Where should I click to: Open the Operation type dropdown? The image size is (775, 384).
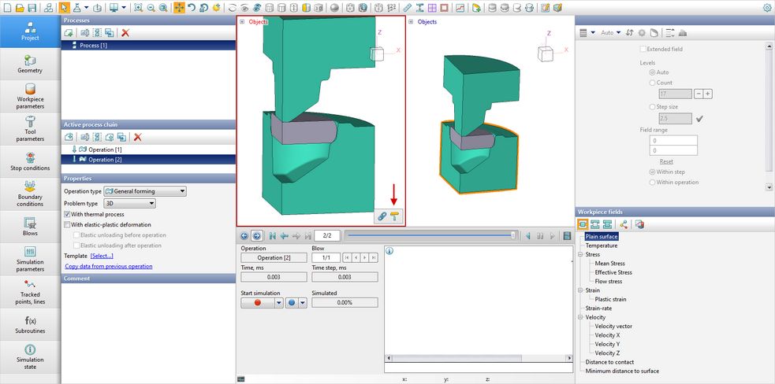144,191
